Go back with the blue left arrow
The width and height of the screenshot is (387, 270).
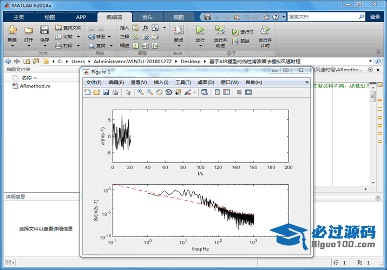point(8,61)
